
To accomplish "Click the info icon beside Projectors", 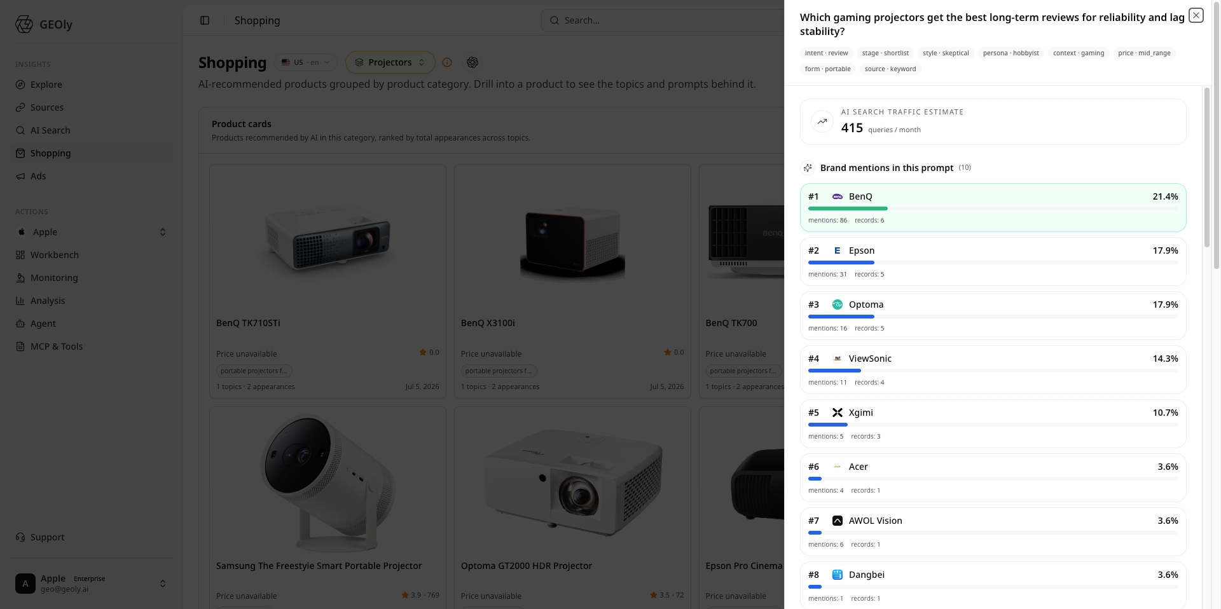I will (447, 62).
